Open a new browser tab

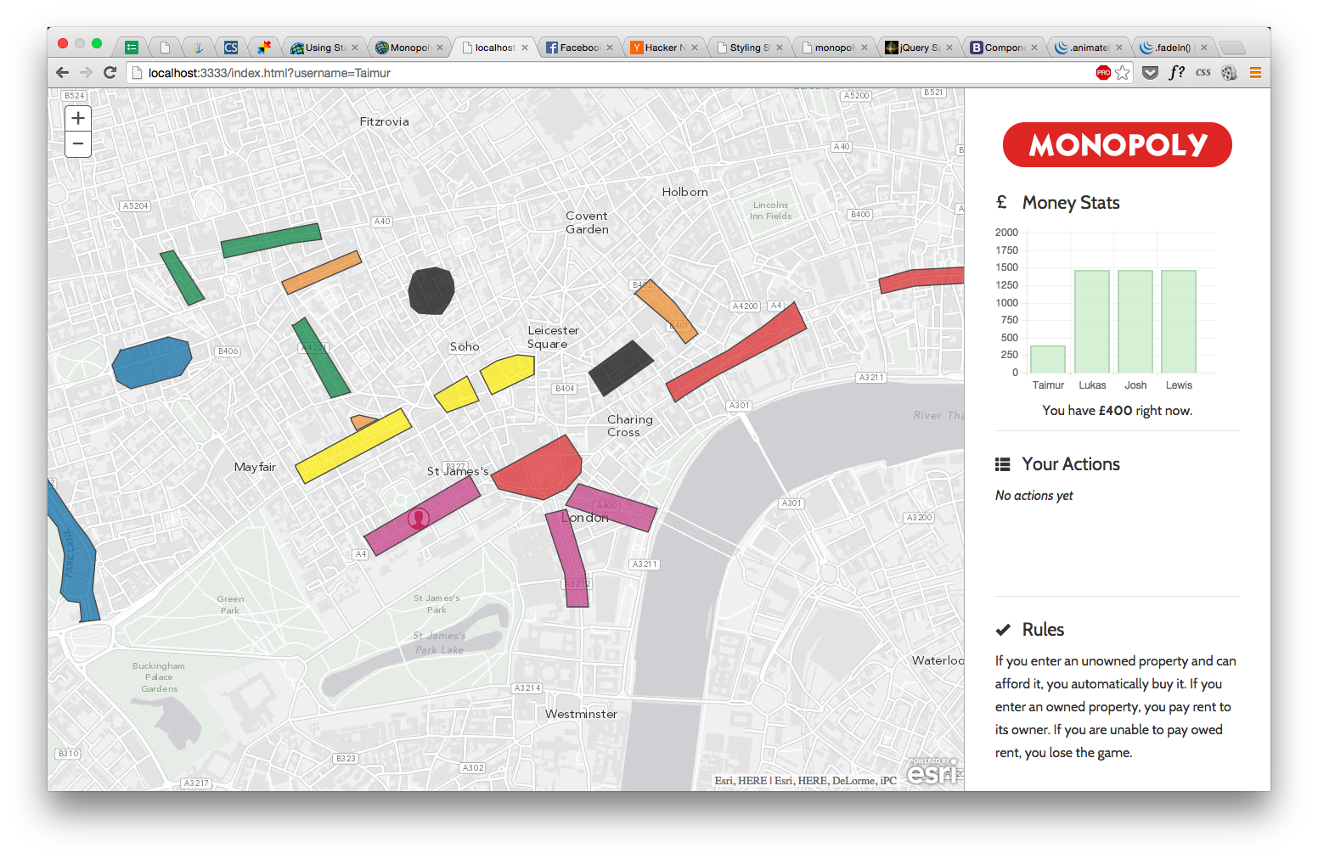coord(1232,48)
